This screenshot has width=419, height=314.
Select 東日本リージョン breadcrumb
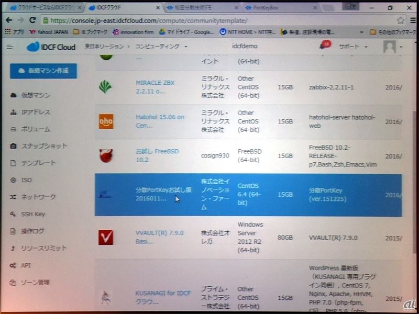[x=104, y=46]
